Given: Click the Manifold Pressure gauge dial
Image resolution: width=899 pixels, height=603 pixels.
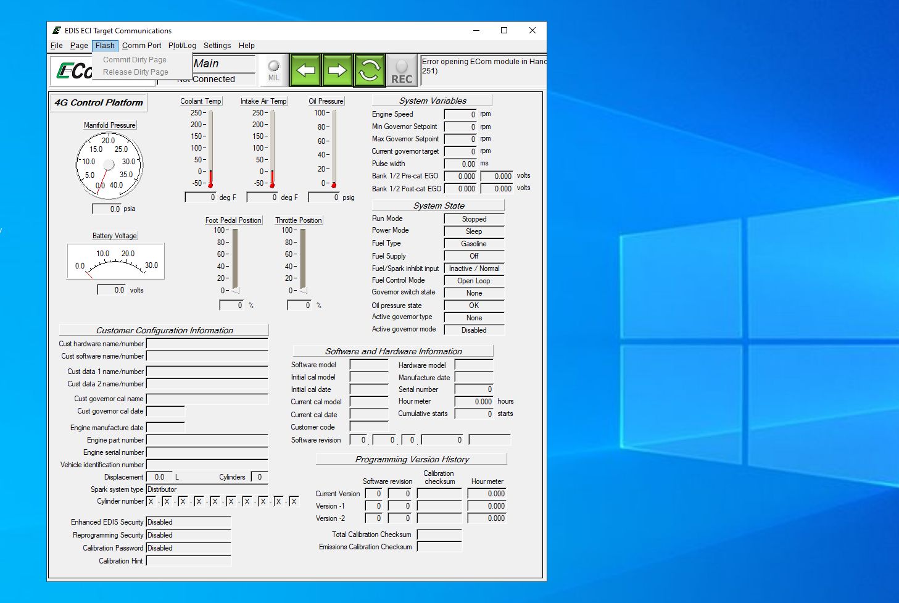Looking at the screenshot, I should pos(109,165).
